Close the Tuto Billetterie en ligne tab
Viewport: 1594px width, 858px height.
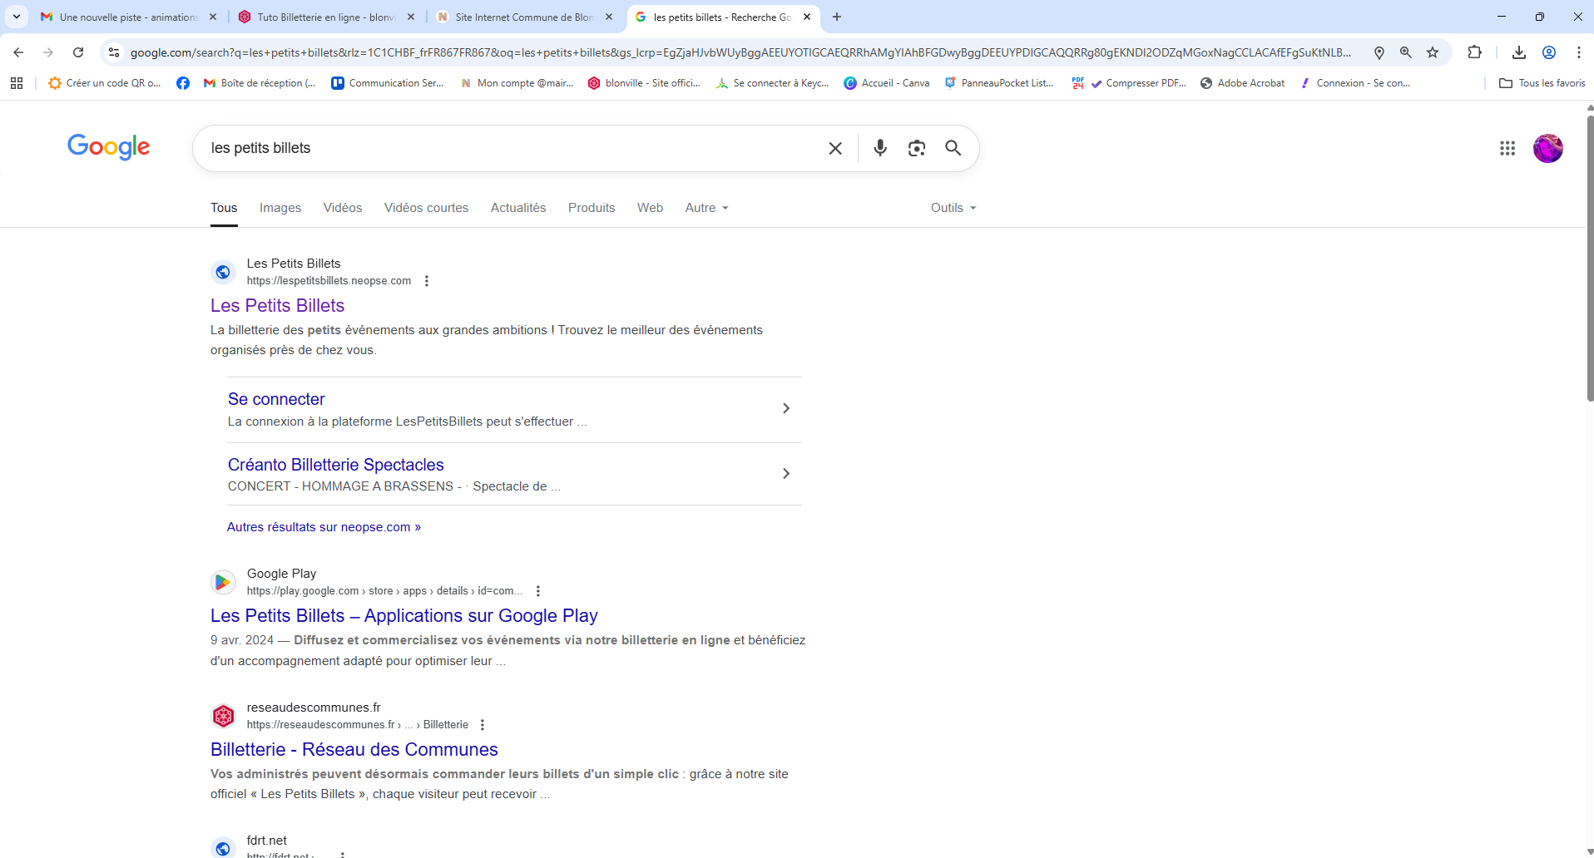click(x=411, y=17)
